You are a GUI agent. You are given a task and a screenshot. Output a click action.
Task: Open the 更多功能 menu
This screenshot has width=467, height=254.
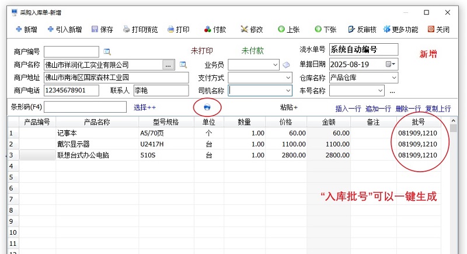pyautogui.click(x=400, y=29)
